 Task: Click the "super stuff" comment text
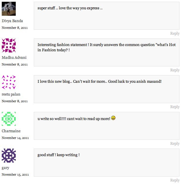click(70, 8)
